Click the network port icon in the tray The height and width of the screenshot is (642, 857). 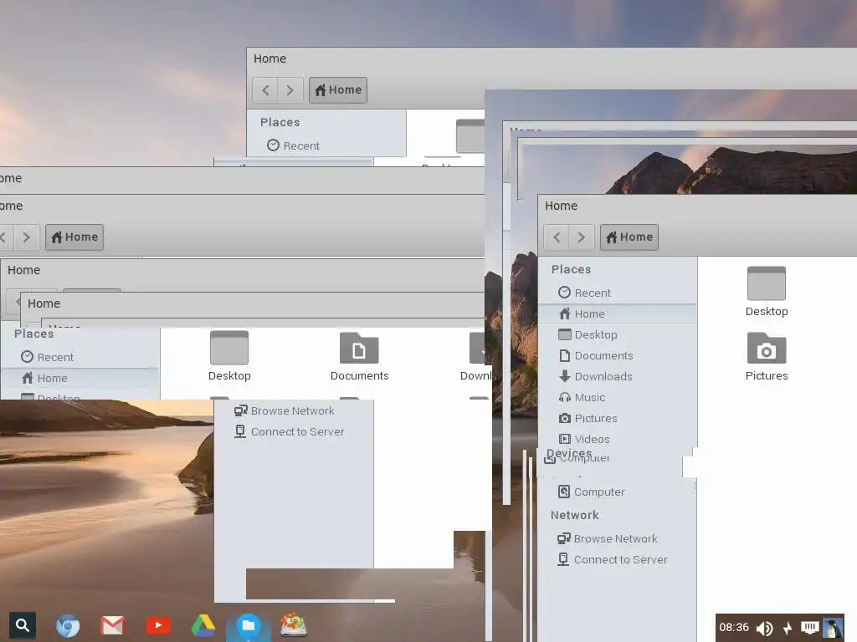pyautogui.click(x=810, y=627)
